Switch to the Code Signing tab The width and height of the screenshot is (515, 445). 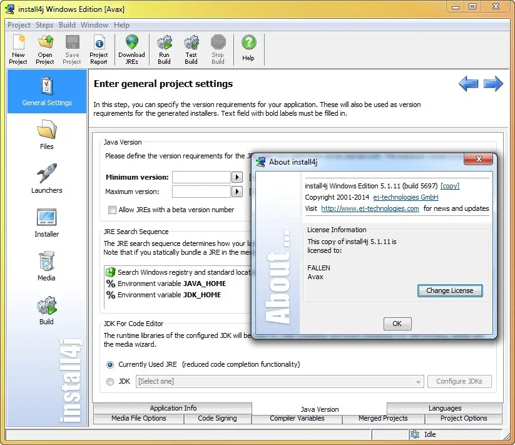217,418
